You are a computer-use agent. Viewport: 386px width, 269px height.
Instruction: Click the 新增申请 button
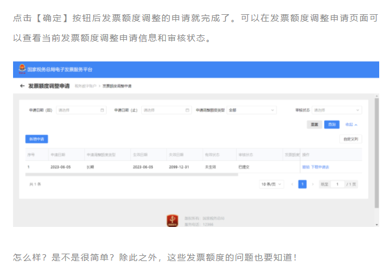pyautogui.click(x=36, y=139)
